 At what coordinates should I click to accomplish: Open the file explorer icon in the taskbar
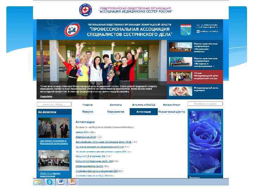point(37,182)
